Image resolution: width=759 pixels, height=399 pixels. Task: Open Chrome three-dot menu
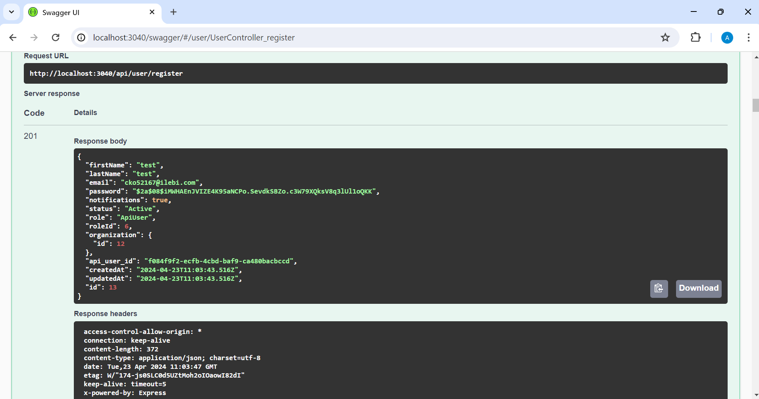(x=749, y=37)
